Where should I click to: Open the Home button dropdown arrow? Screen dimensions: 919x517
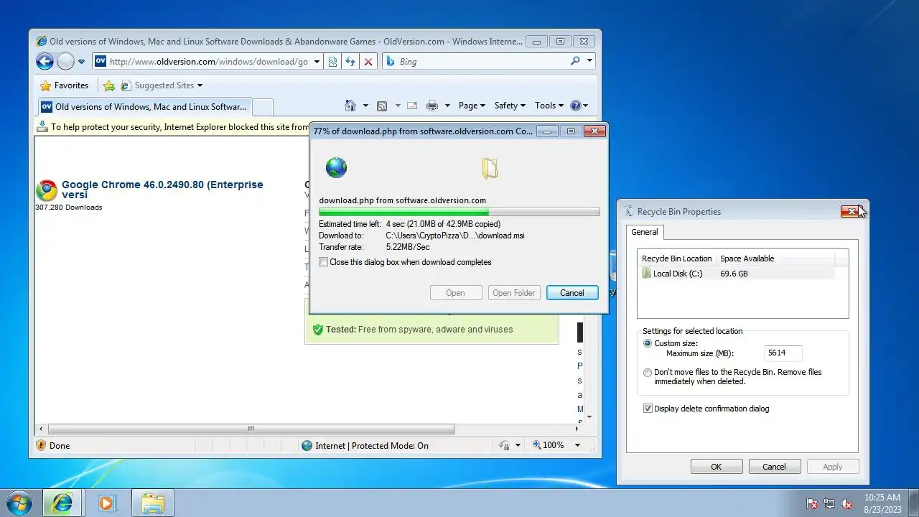click(x=365, y=106)
